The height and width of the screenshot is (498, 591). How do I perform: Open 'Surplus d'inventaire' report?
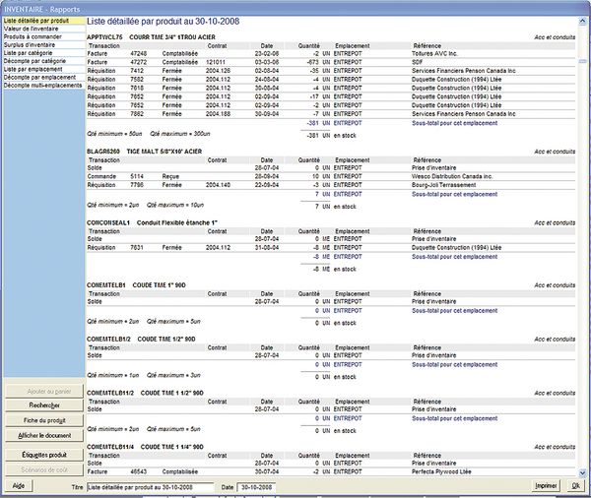[x=44, y=45]
